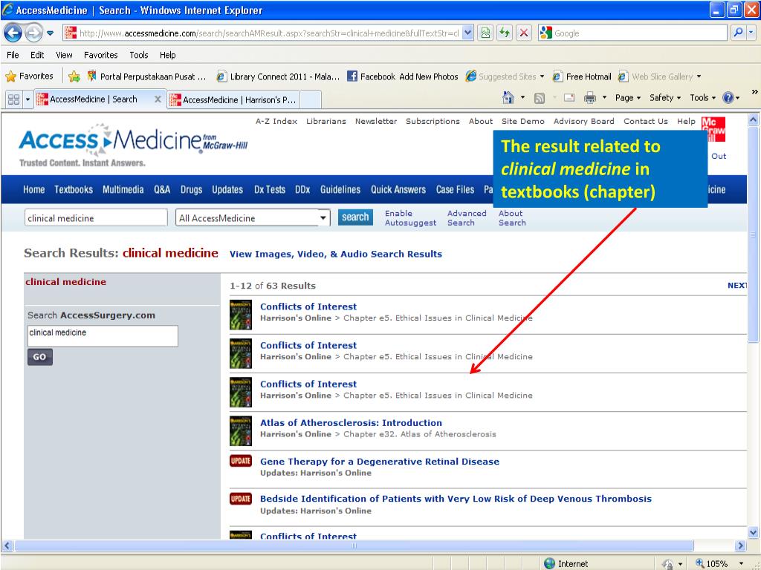761x570 pixels.
Task: Click the clinical medicine search field
Action: [96, 217]
